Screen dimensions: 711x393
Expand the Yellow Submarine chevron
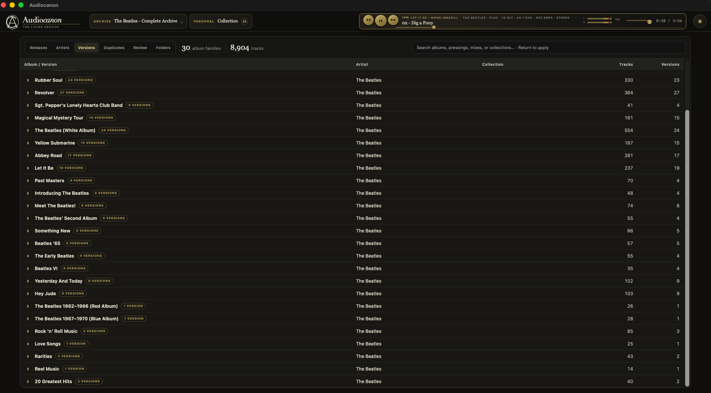coord(28,143)
